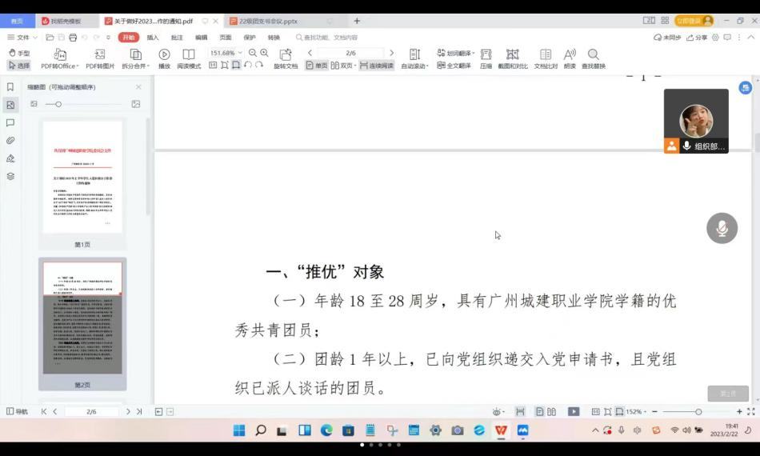Click the 旋转文档 rotate document icon
Screen dimensions: 760x456
[286, 54]
